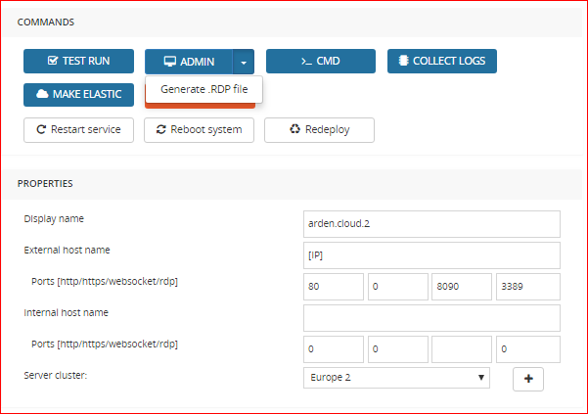Click the TEST RUN button
The image size is (588, 414).
pyautogui.click(x=78, y=61)
